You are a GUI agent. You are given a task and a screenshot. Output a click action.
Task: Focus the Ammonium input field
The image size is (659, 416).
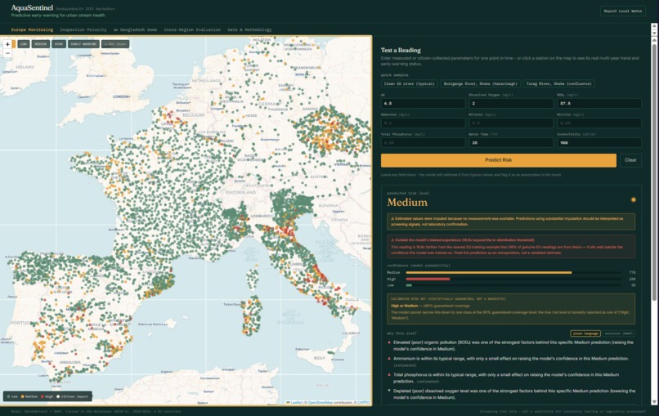[x=424, y=123]
